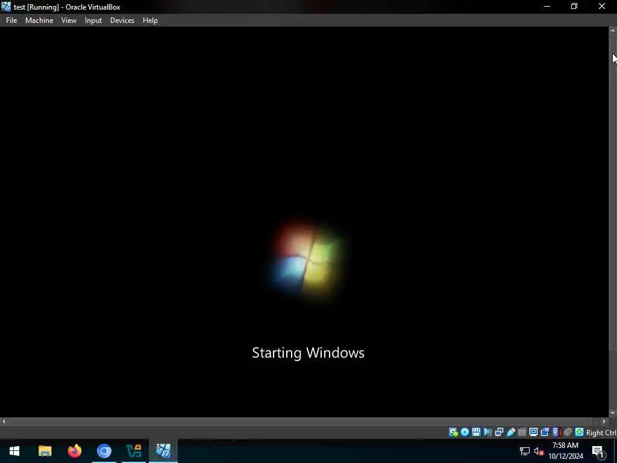The image size is (617, 463).
Task: Click the horizontal scrollbar thumb
Action: pyautogui.click(x=300, y=421)
